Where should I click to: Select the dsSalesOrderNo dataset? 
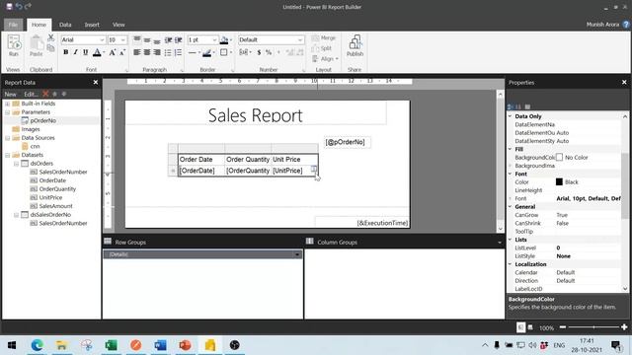[50, 215]
